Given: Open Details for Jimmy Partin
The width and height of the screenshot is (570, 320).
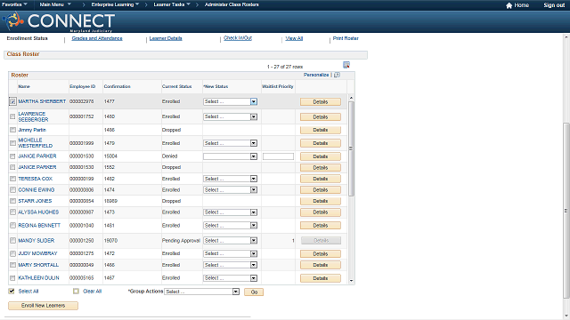Looking at the screenshot, I should click(321, 130).
